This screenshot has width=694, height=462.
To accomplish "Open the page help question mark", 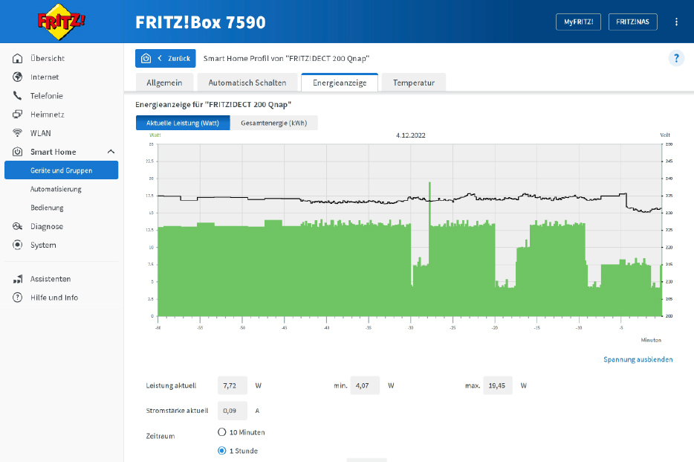I will click(x=676, y=58).
